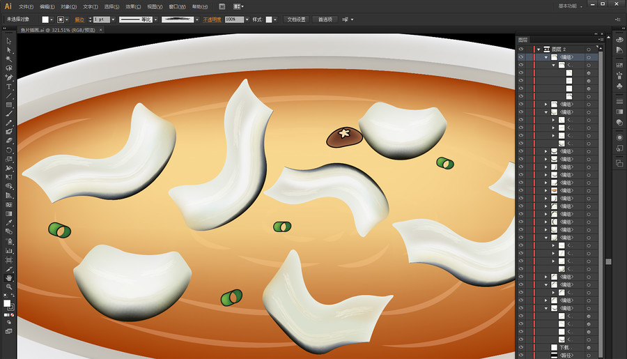Expand the group with orange bowl thumbnail

click(x=546, y=190)
